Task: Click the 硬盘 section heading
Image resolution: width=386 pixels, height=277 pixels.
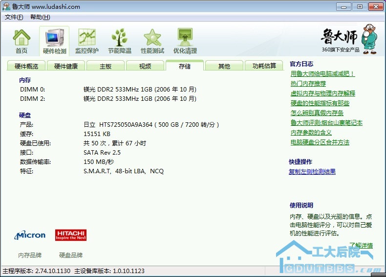Action: 25,115
